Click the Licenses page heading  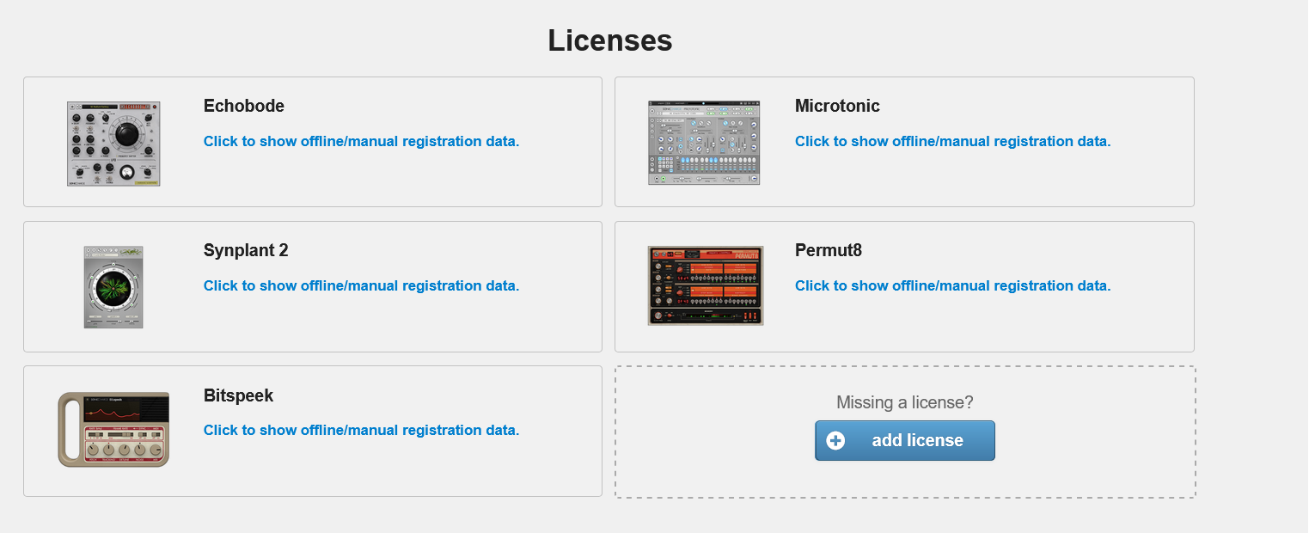point(610,40)
